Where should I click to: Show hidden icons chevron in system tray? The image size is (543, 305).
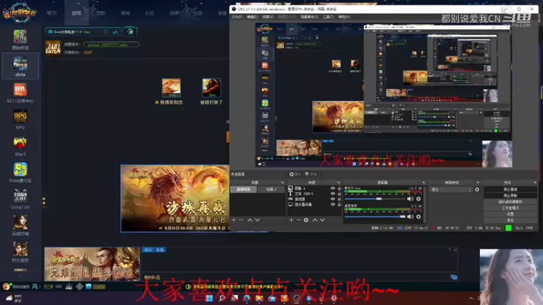471,298
